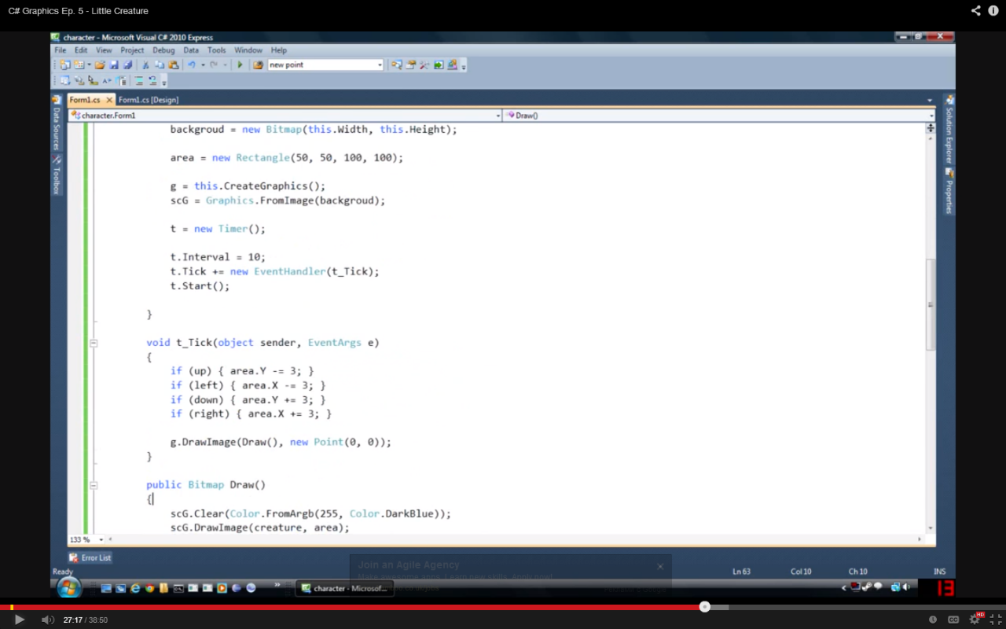Click the Cut scissors icon
This screenshot has height=629, width=1006.
pyautogui.click(x=145, y=65)
